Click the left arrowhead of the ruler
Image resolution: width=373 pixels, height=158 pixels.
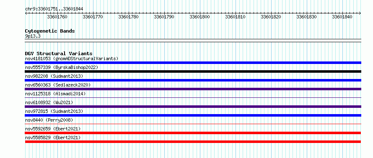[26, 13]
